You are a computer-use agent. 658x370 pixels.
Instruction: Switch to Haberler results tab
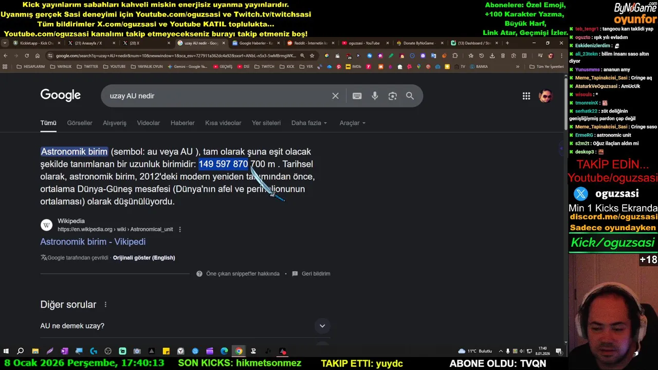182,123
